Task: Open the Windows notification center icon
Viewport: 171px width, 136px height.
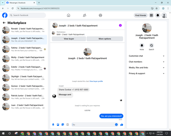Action: 167,133
